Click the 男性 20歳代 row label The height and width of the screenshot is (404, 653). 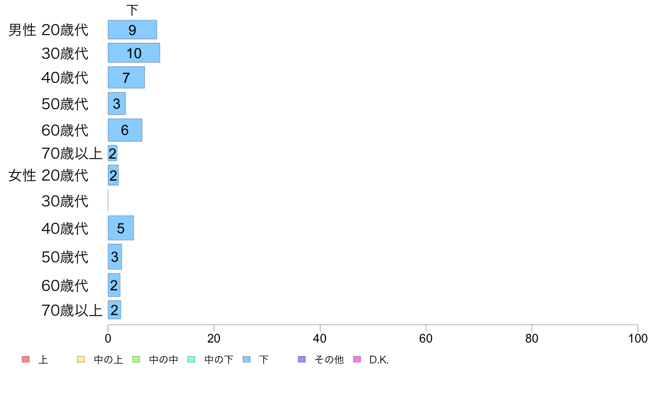coord(48,30)
